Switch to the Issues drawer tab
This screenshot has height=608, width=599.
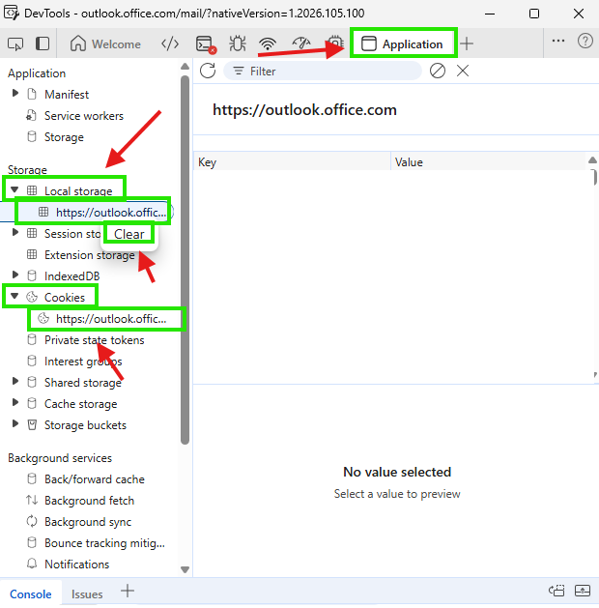click(x=87, y=594)
